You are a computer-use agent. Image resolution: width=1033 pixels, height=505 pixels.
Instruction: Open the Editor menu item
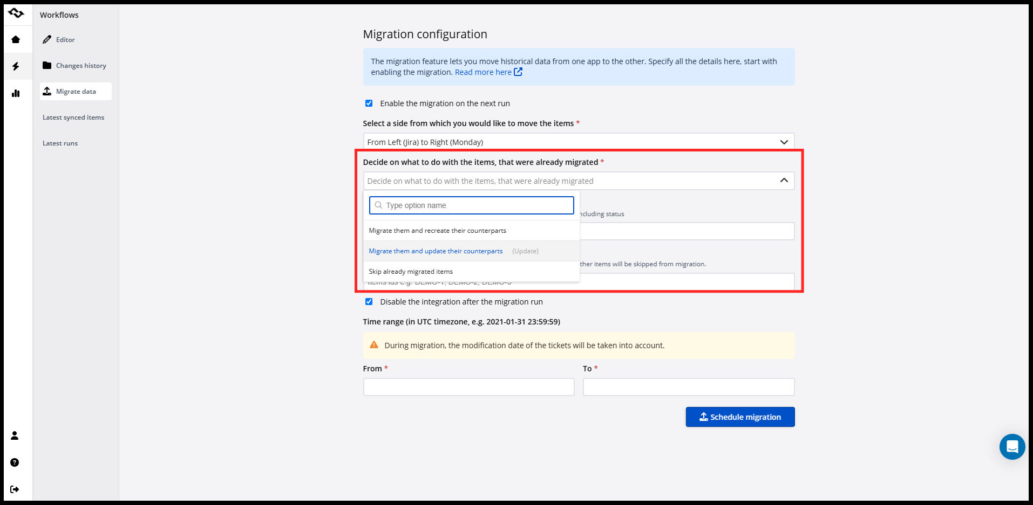[x=65, y=40]
